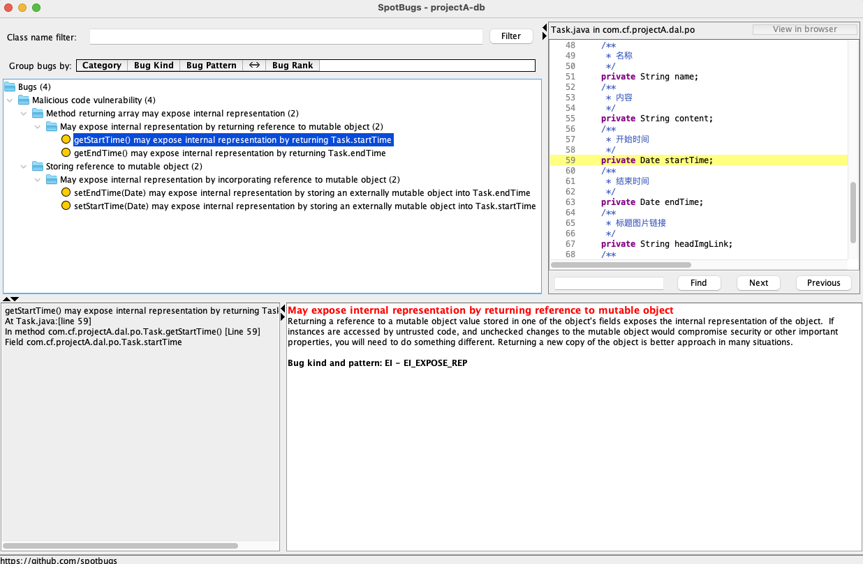The image size is (863, 564).
Task: Collapse the 'by returning reference to mutable object (2)' node
Action: [38, 127]
